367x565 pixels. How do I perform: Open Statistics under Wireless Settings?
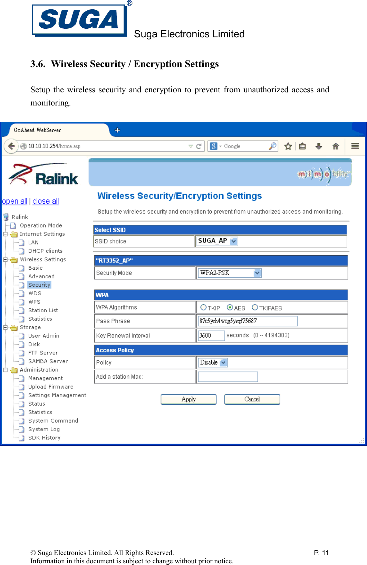point(40,319)
